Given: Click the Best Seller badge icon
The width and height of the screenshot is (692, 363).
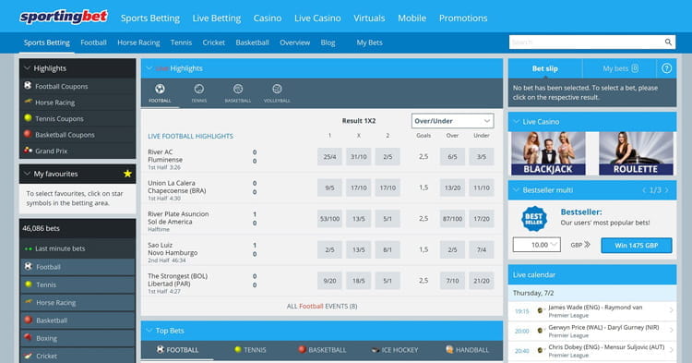Looking at the screenshot, I should click(x=534, y=219).
